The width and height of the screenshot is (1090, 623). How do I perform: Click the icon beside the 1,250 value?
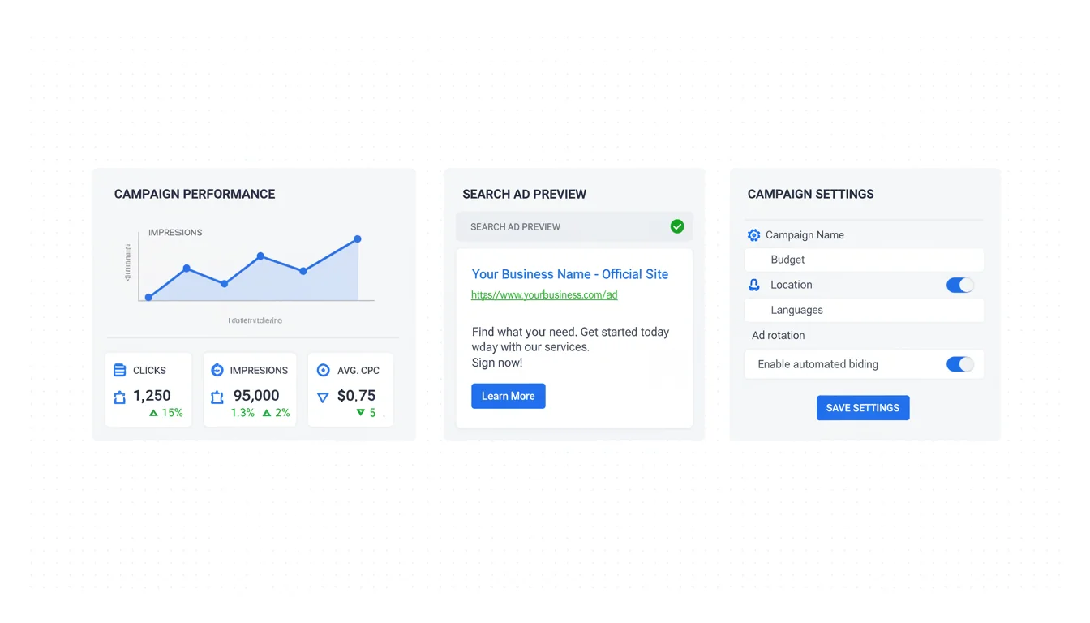tap(120, 397)
